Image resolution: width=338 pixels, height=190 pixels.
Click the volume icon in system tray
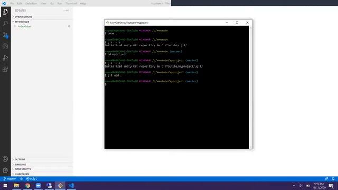301,185
